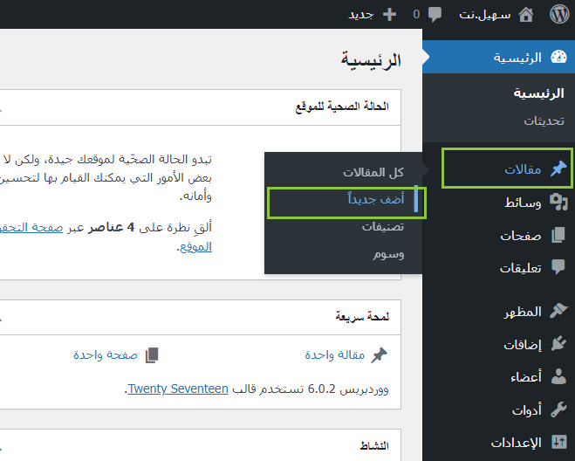Click the plus icon next to جديد
This screenshot has width=575, height=461.
tap(389, 15)
